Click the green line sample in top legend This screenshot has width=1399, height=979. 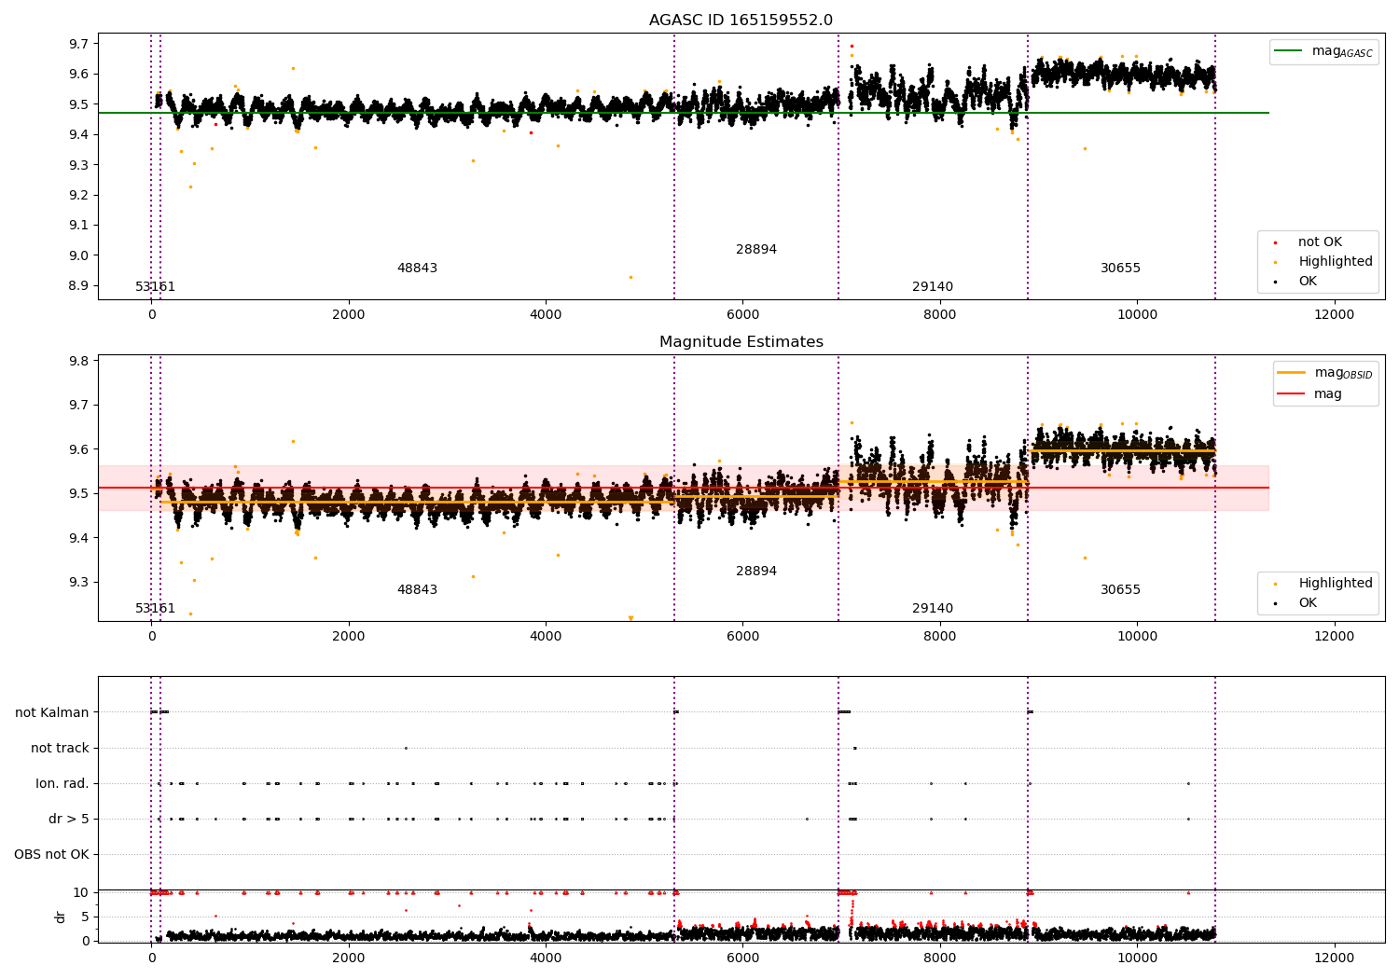[x=1289, y=51]
